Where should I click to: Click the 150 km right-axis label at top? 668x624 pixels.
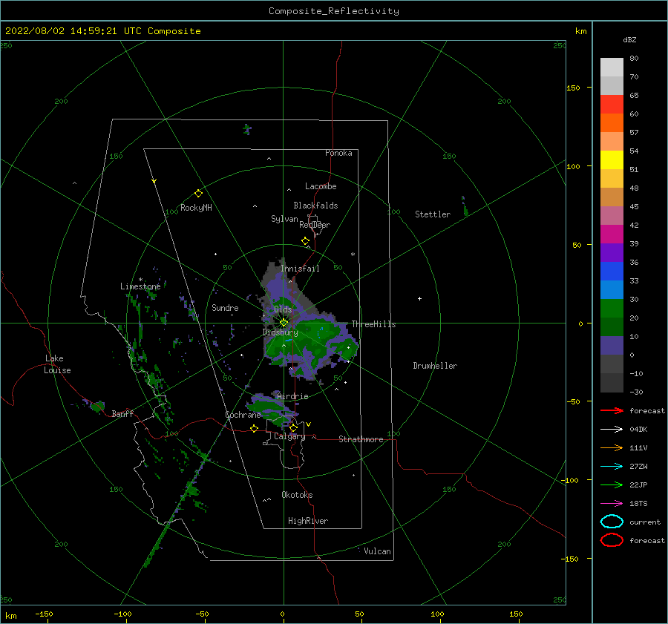tap(573, 88)
